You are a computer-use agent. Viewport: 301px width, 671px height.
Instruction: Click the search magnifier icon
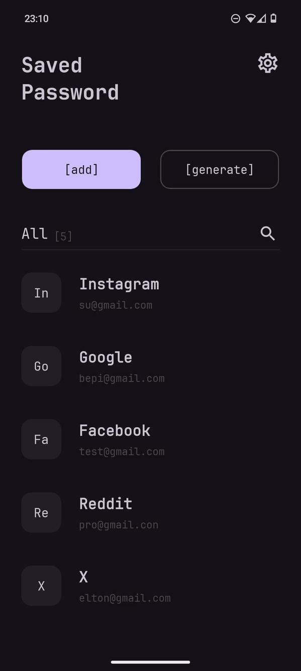pyautogui.click(x=267, y=233)
